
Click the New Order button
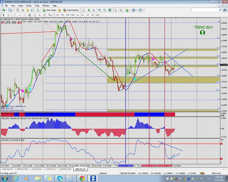tap(50, 10)
